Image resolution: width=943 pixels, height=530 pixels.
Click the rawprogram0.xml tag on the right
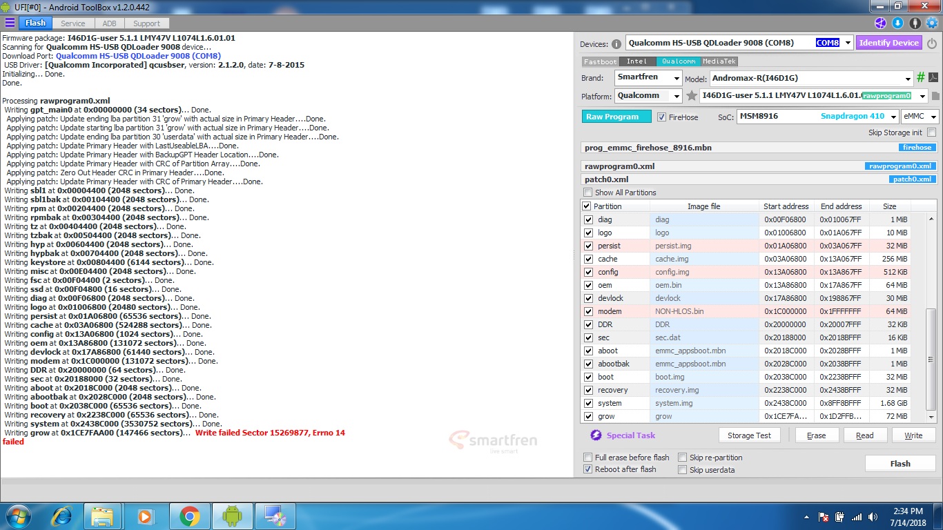[901, 166]
